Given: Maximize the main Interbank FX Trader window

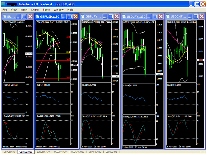Looking at the screenshot, I should [x=197, y=4].
